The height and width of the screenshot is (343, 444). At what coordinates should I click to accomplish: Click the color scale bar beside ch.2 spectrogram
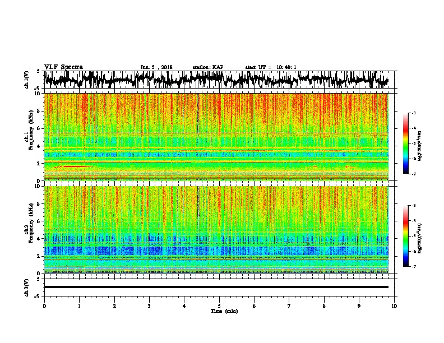tap(406, 236)
